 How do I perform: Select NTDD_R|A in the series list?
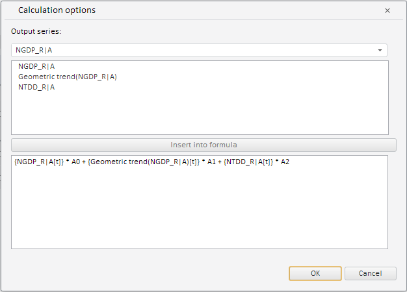[36, 87]
